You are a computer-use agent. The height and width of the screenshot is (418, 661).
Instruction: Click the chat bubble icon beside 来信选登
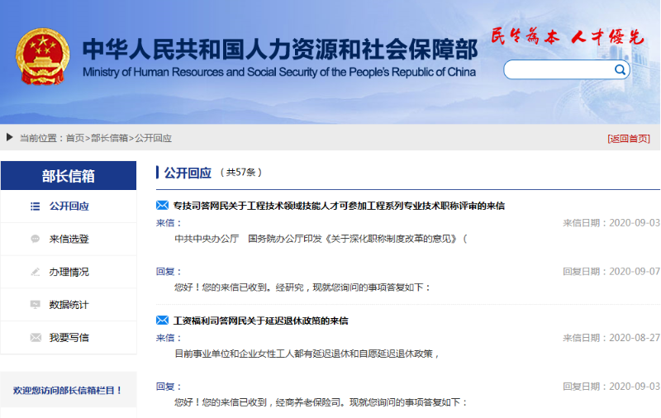[35, 239]
